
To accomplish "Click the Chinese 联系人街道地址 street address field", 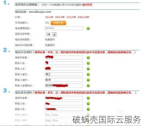I will 64,86.
